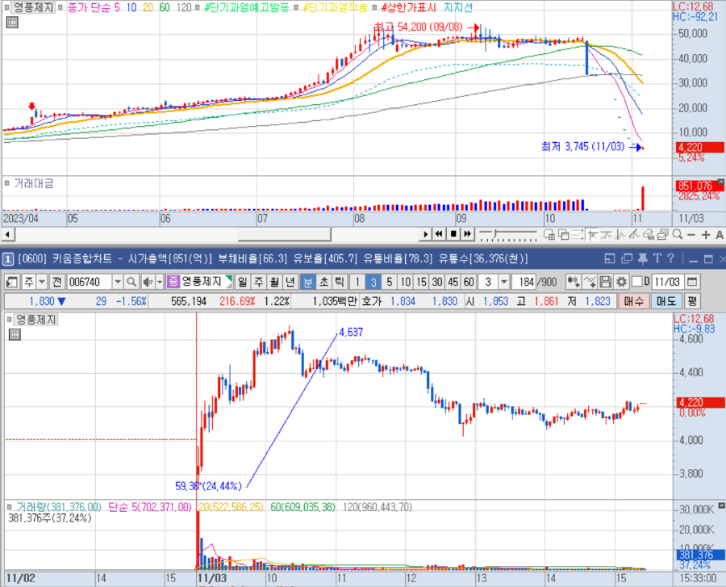The height and width of the screenshot is (587, 726).
Task: Click the overlapping windows icon in chart toolbar
Action: 564,234
